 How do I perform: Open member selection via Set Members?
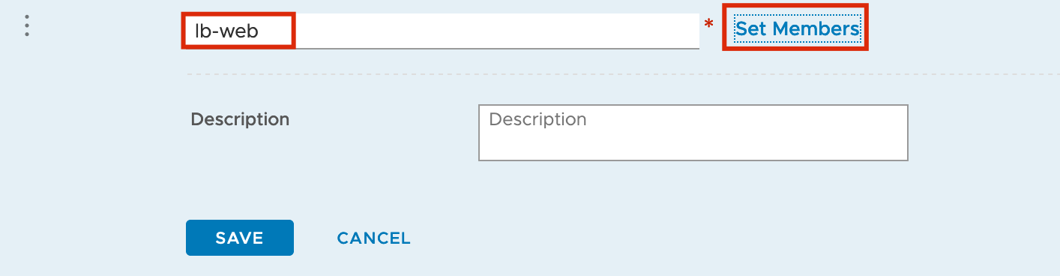[x=797, y=28]
